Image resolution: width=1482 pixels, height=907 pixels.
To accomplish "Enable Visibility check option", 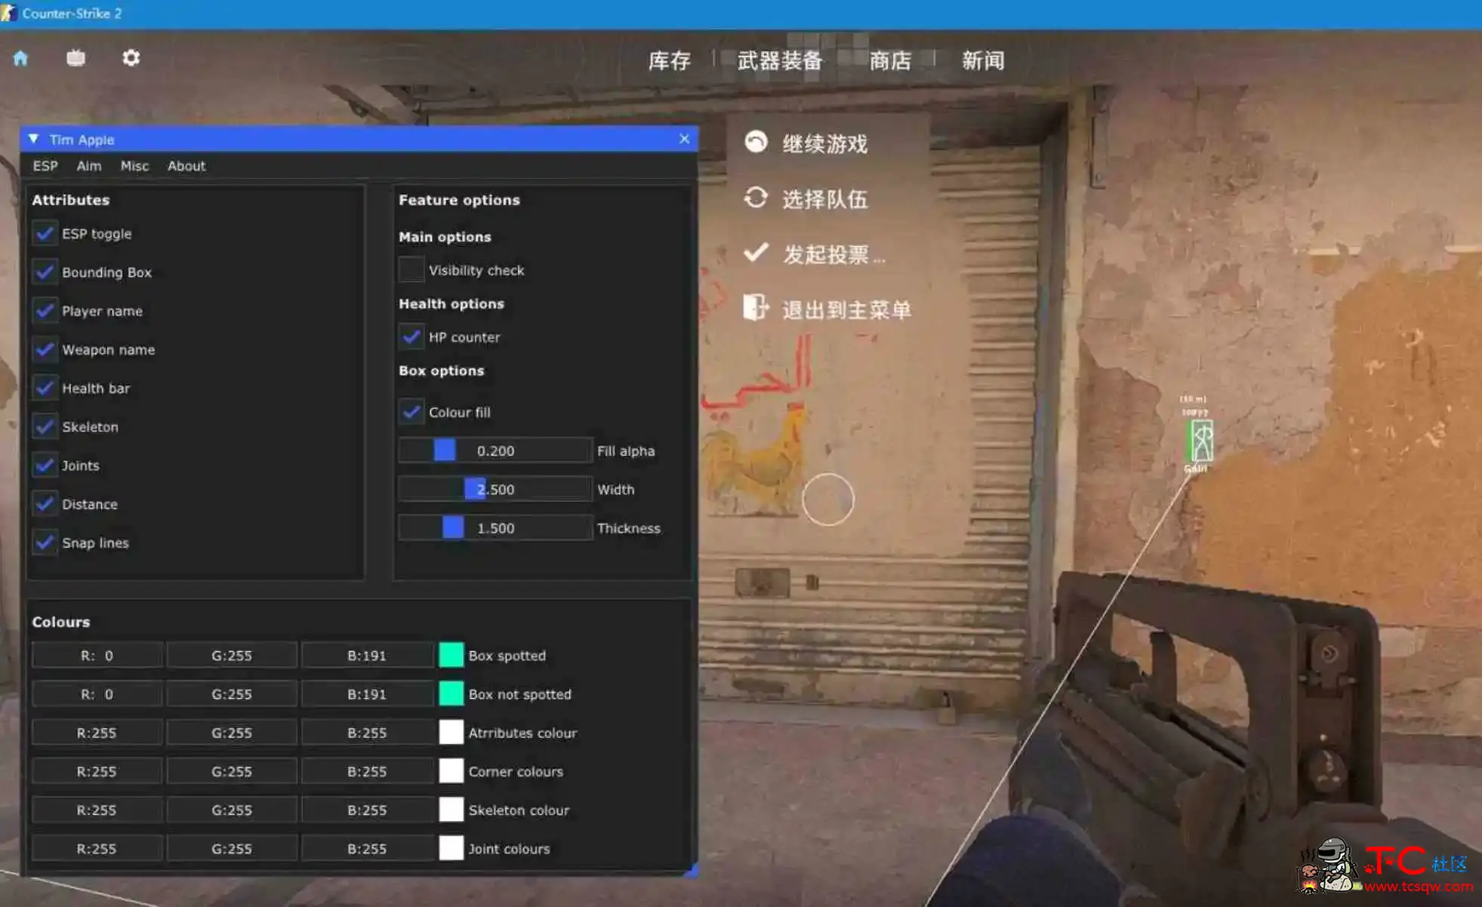I will click(x=410, y=270).
